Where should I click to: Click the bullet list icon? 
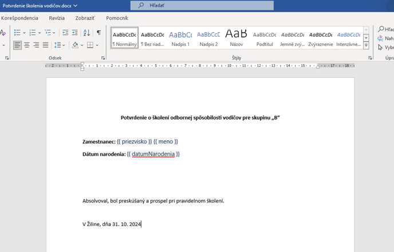pyautogui.click(x=17, y=33)
